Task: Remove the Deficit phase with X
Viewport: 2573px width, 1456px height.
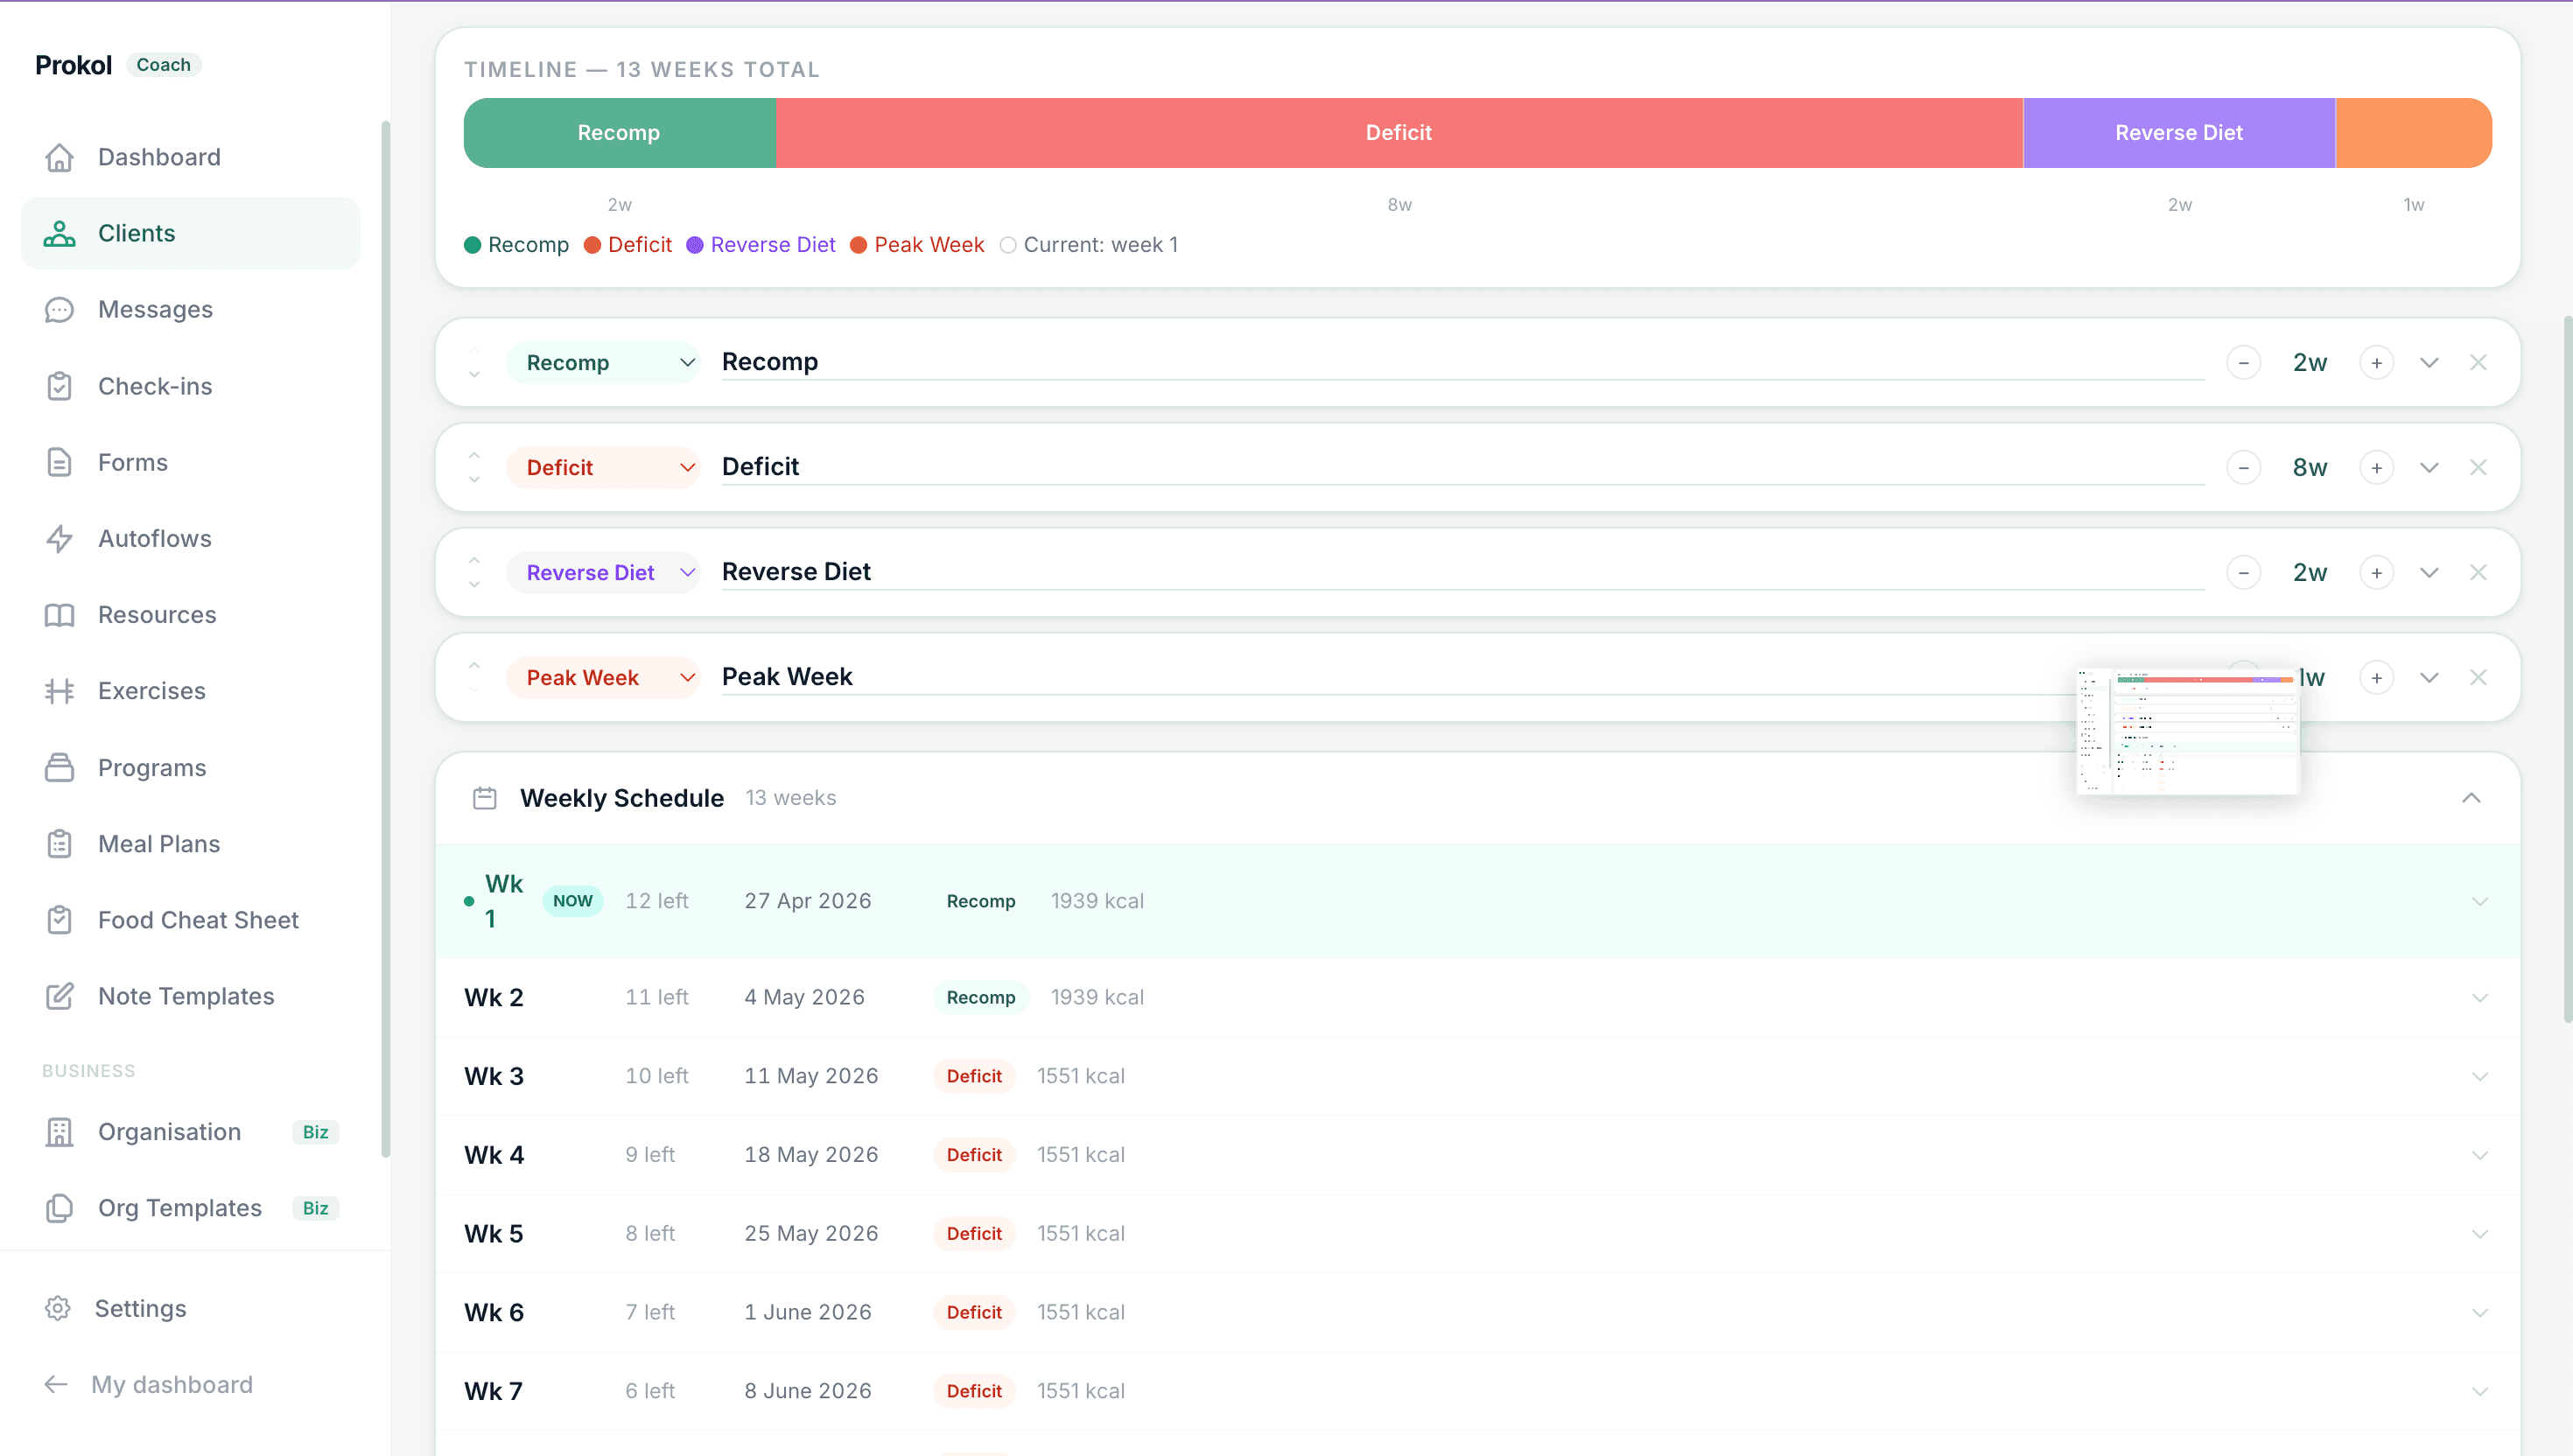Action: 2478,467
